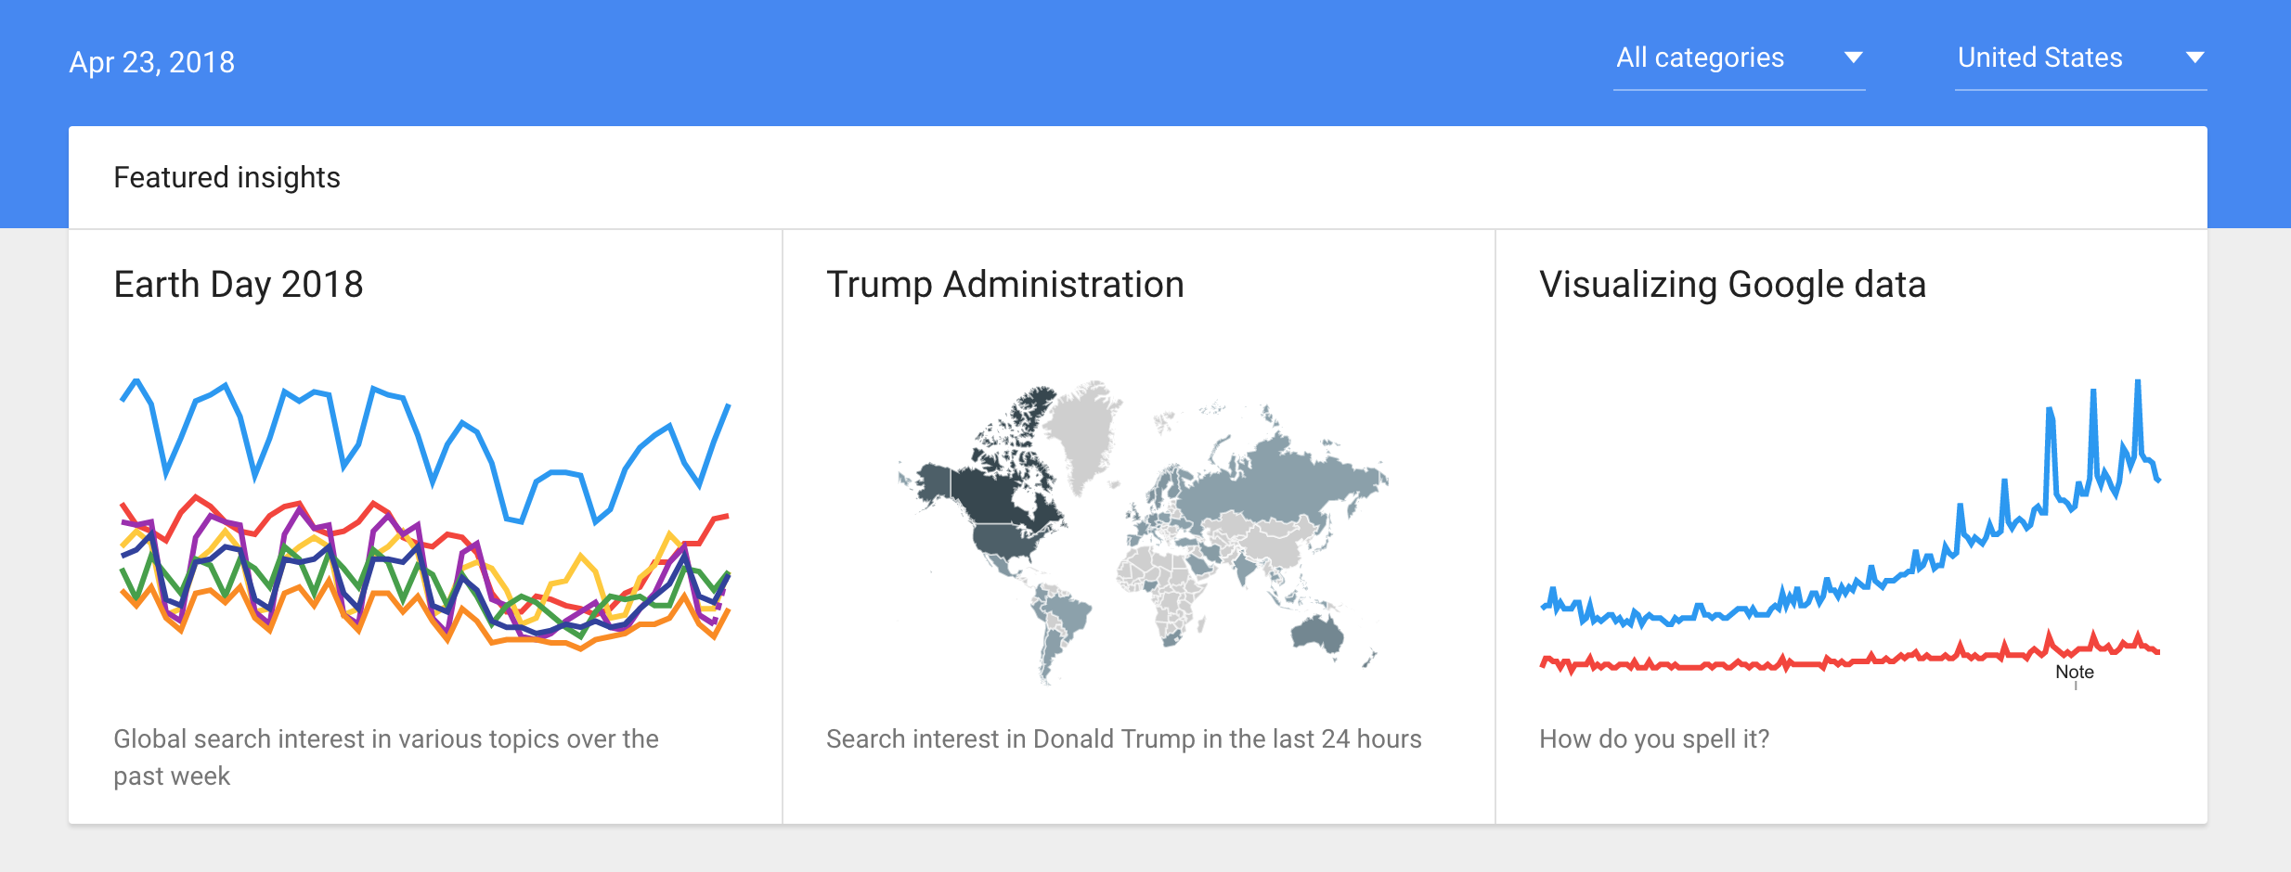This screenshot has height=872, width=2291.
Task: Click the arrow beside United States
Action: pyautogui.click(x=2194, y=58)
